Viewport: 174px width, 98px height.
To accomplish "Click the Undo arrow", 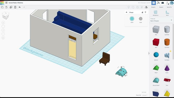I will click(20, 7).
